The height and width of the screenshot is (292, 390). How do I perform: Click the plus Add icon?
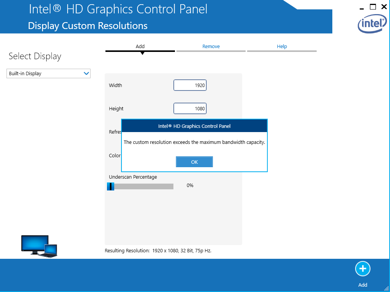tap(362, 269)
